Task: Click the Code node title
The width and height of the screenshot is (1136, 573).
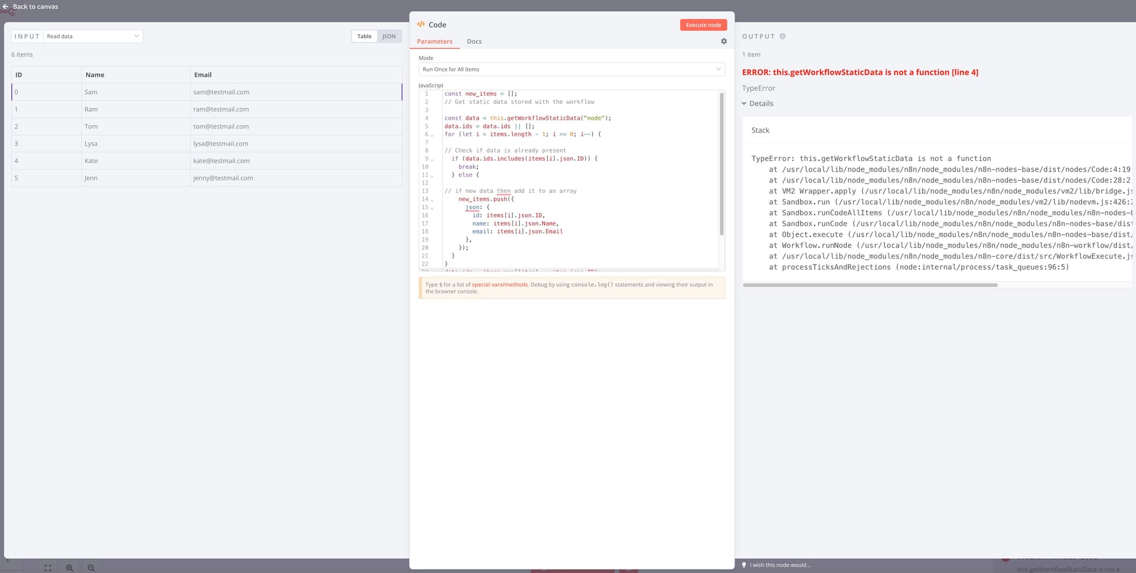Action: 437,25
